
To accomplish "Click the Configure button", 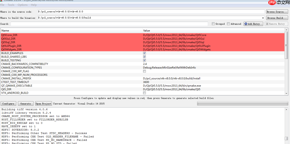I will [x=8, y=104].
